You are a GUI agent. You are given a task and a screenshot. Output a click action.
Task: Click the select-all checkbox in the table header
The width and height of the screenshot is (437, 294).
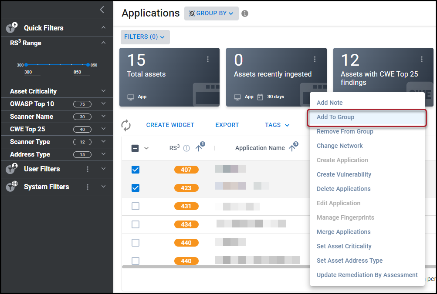pyautogui.click(x=135, y=148)
